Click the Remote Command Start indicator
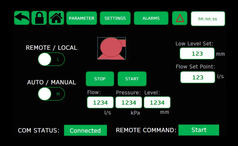 pyautogui.click(x=199, y=130)
